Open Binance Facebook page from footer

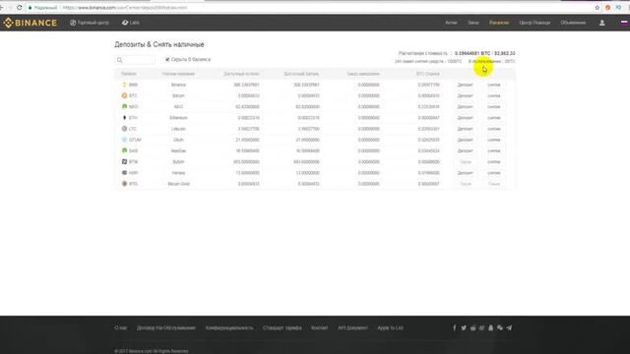point(455,327)
